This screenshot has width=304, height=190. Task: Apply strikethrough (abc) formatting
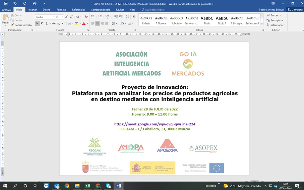point(54,23)
